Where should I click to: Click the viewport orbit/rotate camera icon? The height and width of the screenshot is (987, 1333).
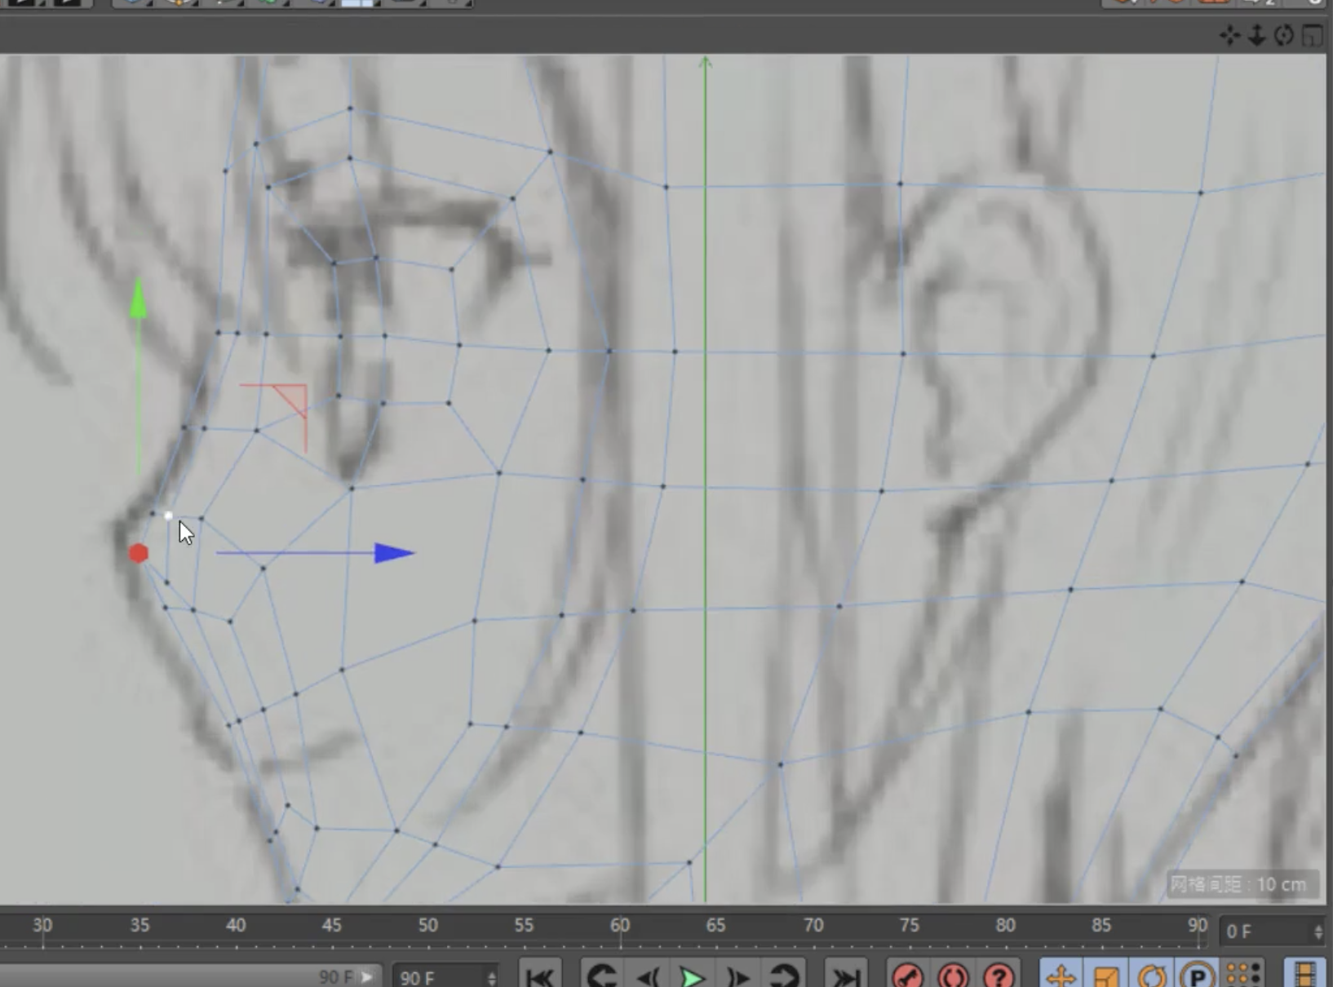pyautogui.click(x=1283, y=35)
